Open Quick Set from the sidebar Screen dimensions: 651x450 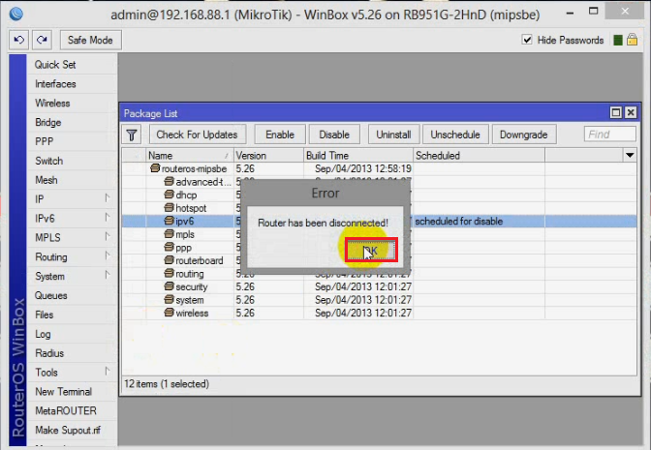click(x=55, y=65)
